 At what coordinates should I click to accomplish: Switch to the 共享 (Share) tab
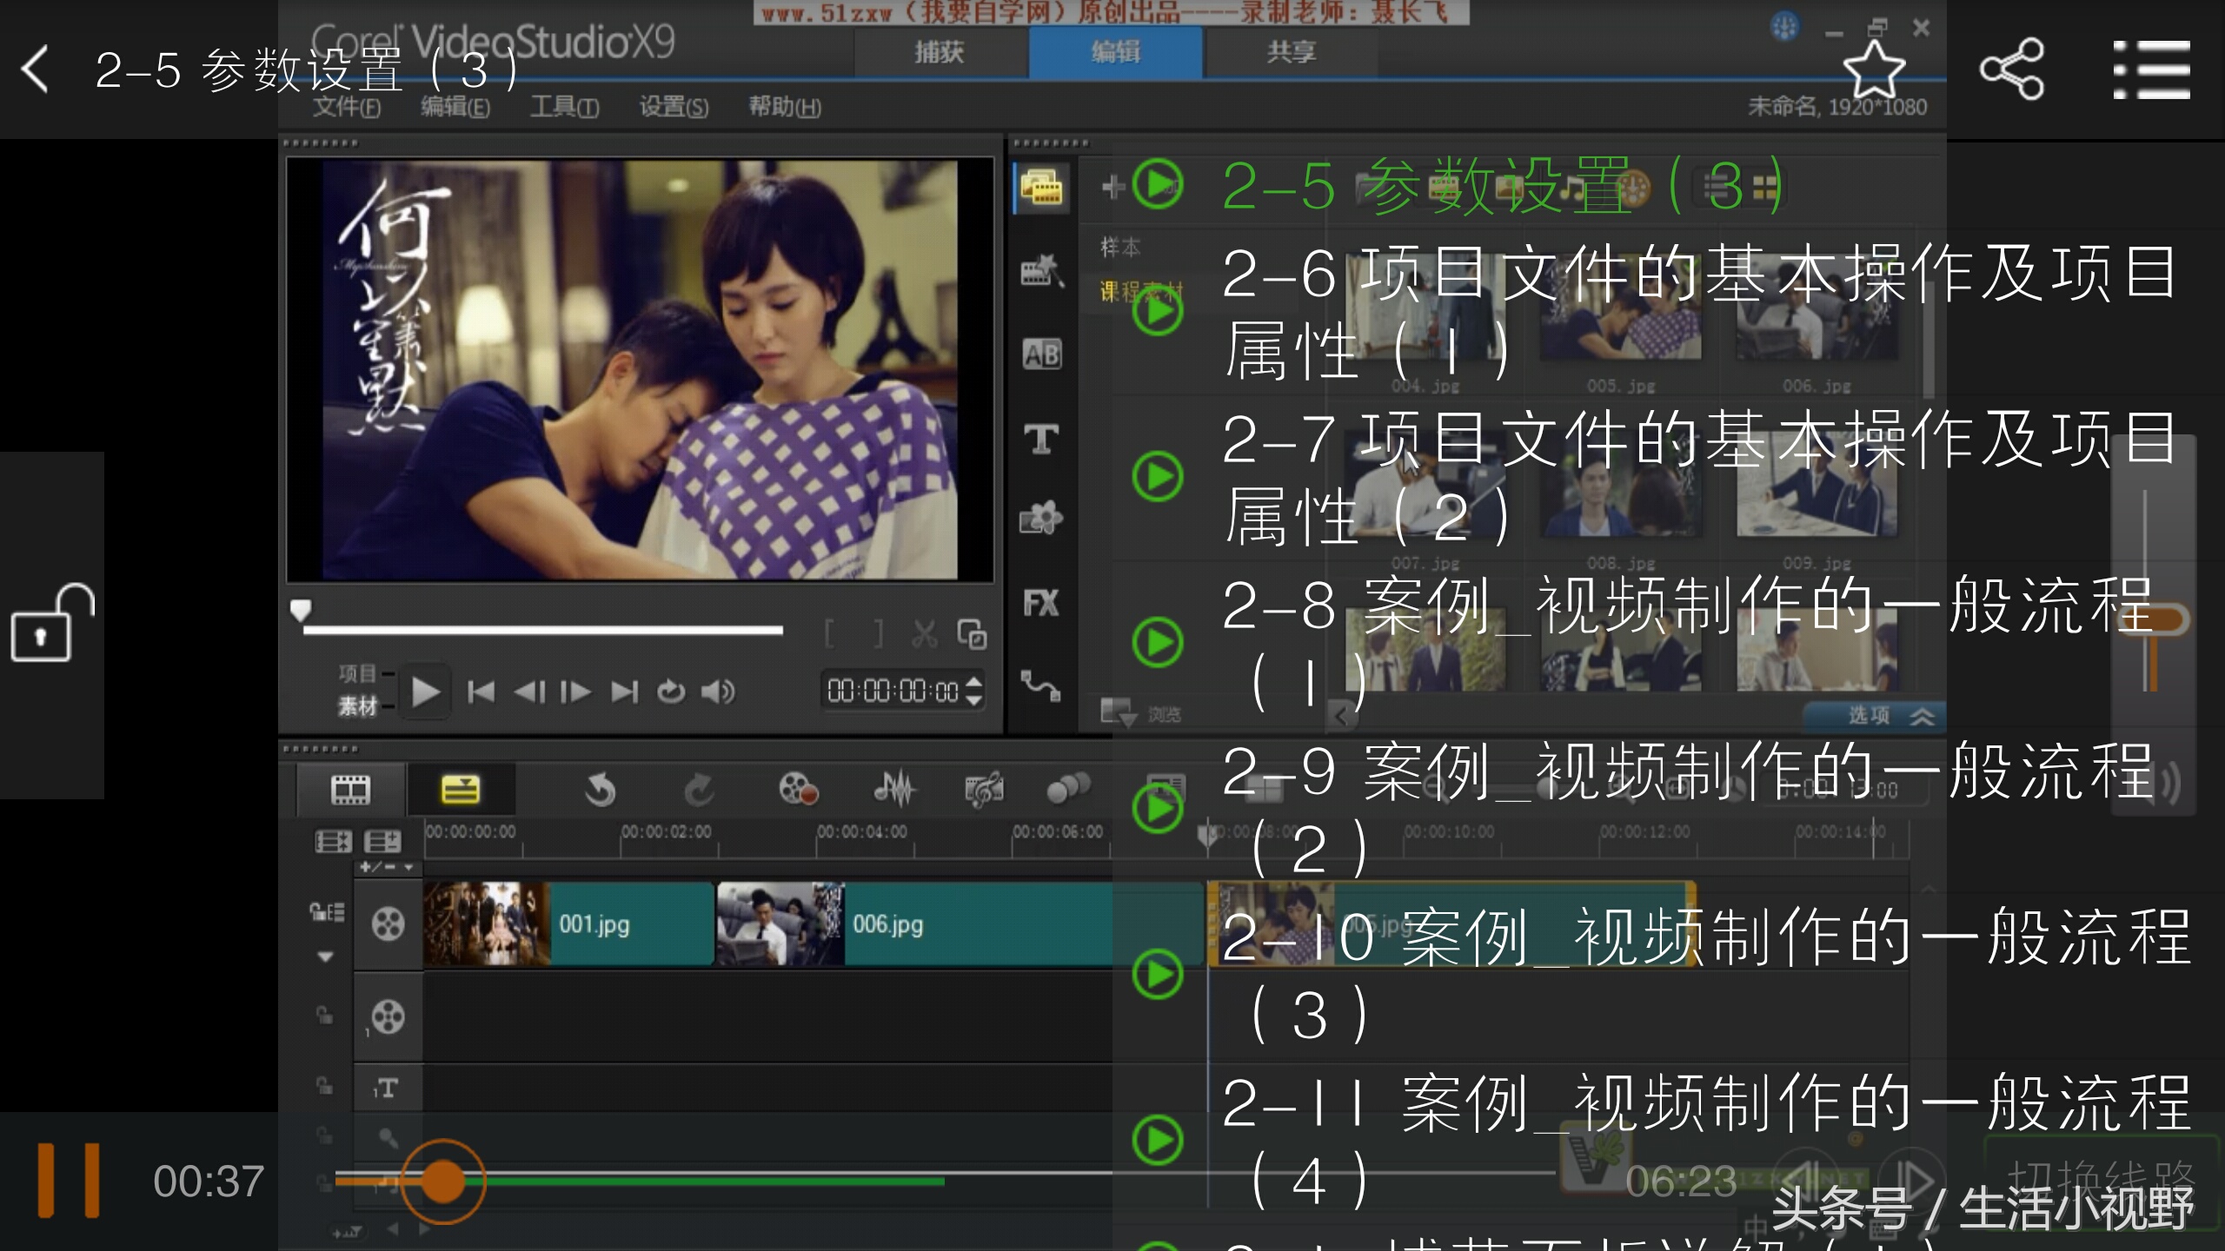[1292, 52]
